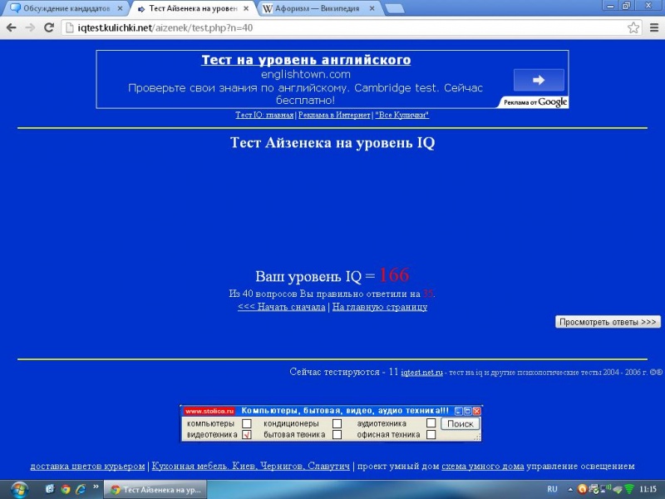Viewport: 665px width, 499px height.
Task: Uncheck the видеотехника checkbox
Action: pos(246,434)
